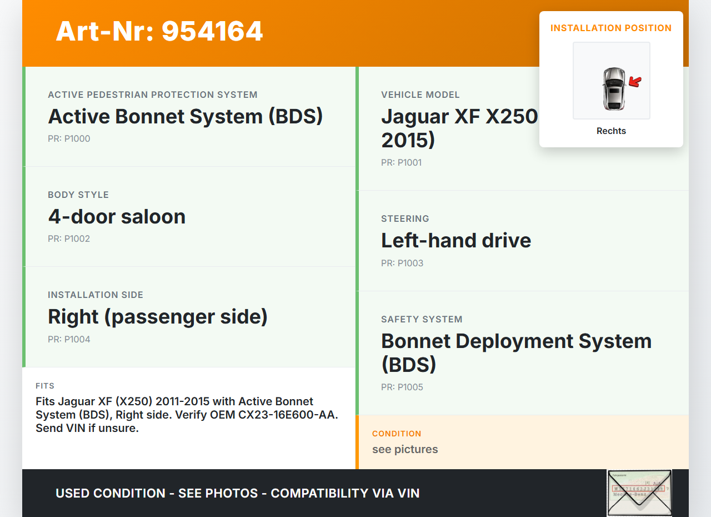Click the Rechts label under car image
The width and height of the screenshot is (711, 517).
point(611,131)
